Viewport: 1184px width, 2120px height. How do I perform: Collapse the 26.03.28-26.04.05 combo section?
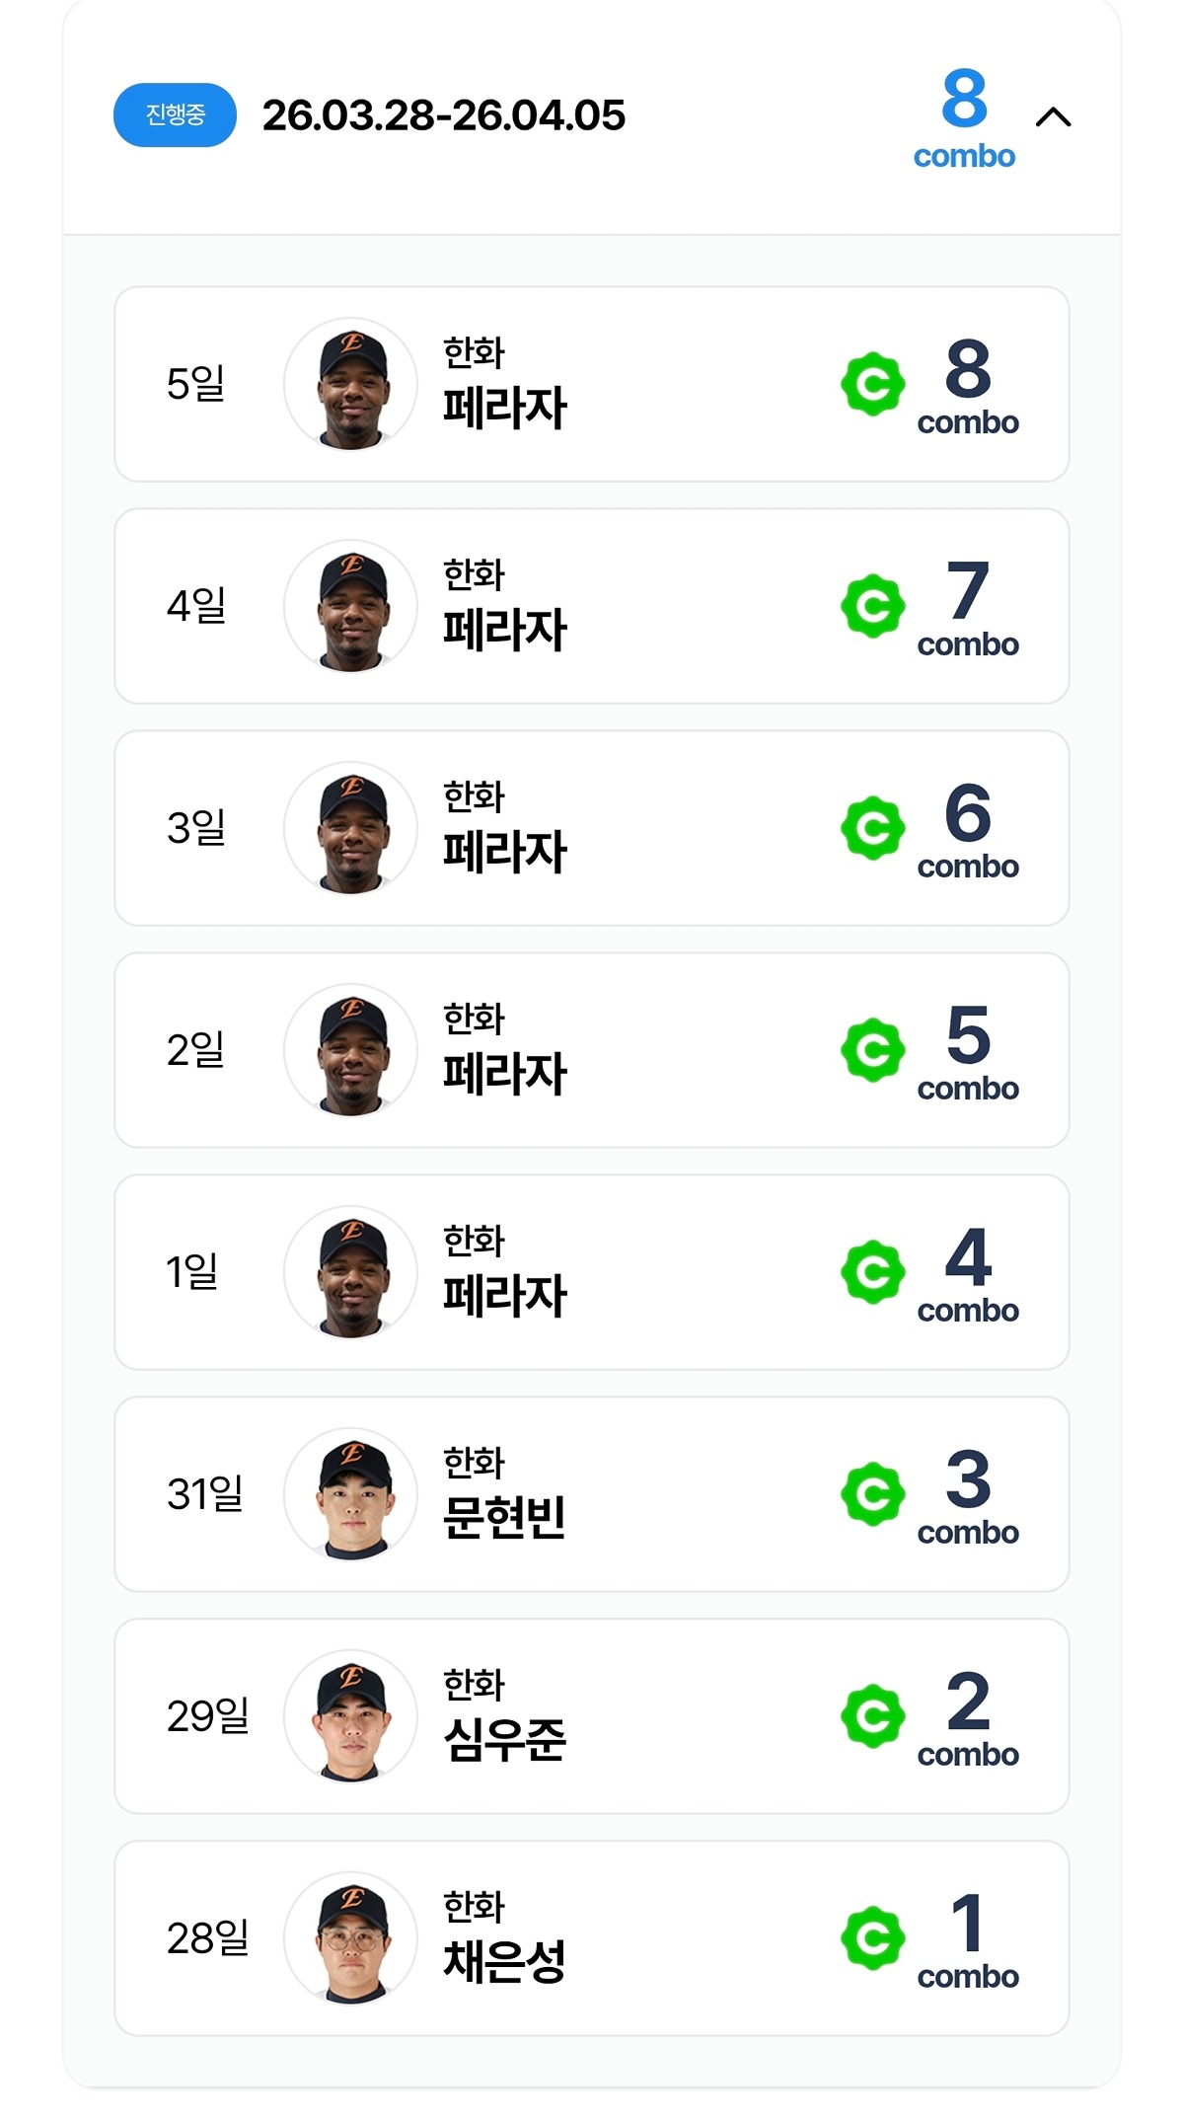click(x=1053, y=117)
